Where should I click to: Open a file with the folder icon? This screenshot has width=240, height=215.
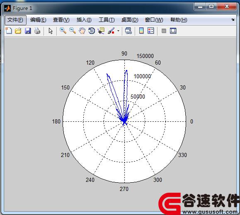point(18,31)
